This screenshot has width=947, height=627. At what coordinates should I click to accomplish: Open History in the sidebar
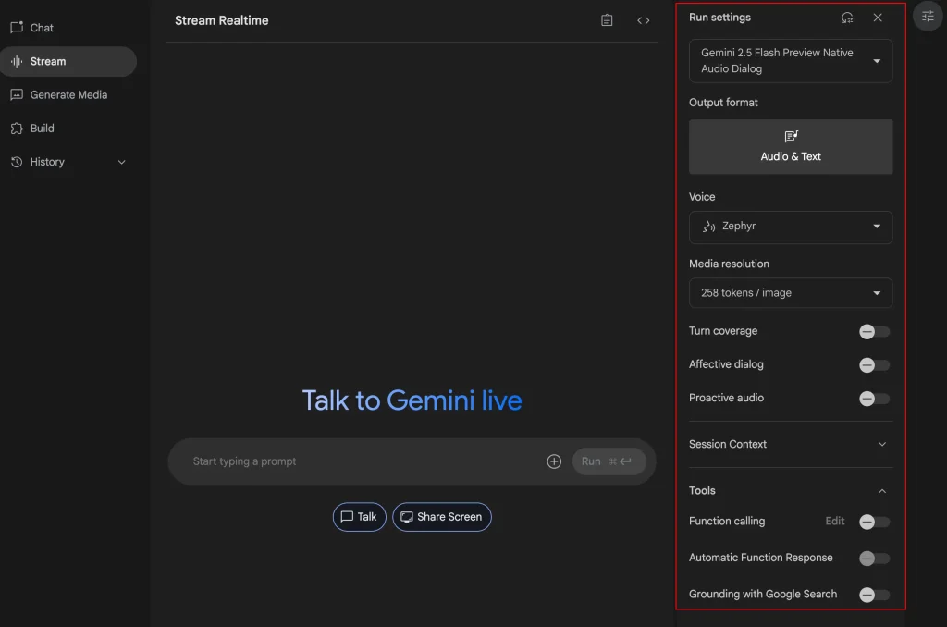click(x=68, y=162)
